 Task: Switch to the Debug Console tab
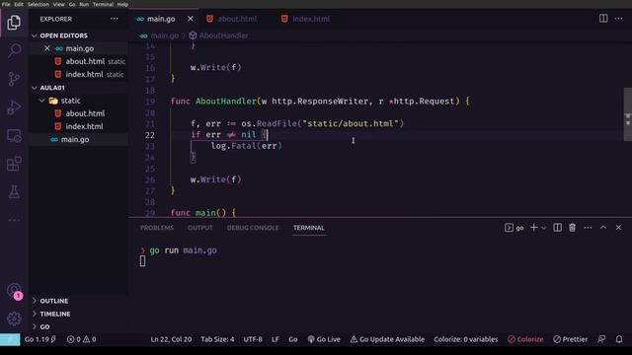click(x=253, y=228)
